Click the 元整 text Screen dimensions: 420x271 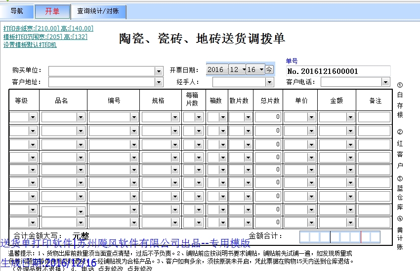[81, 236]
